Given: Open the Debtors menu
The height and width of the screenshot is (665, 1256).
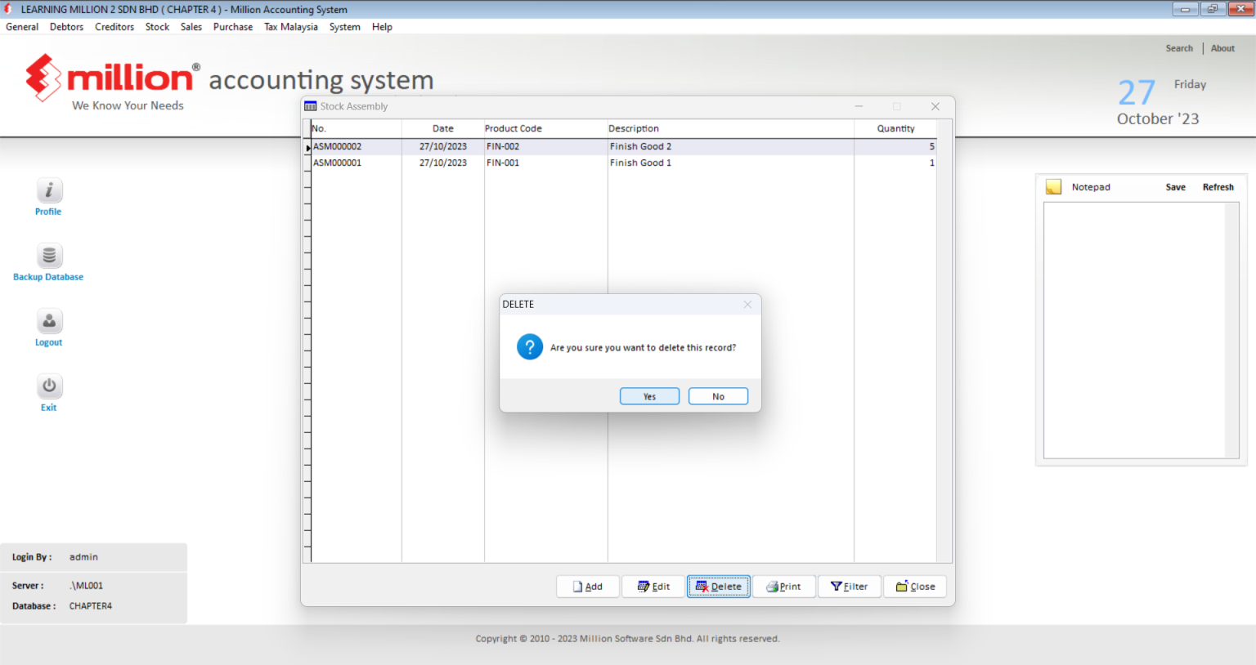Looking at the screenshot, I should (x=66, y=27).
